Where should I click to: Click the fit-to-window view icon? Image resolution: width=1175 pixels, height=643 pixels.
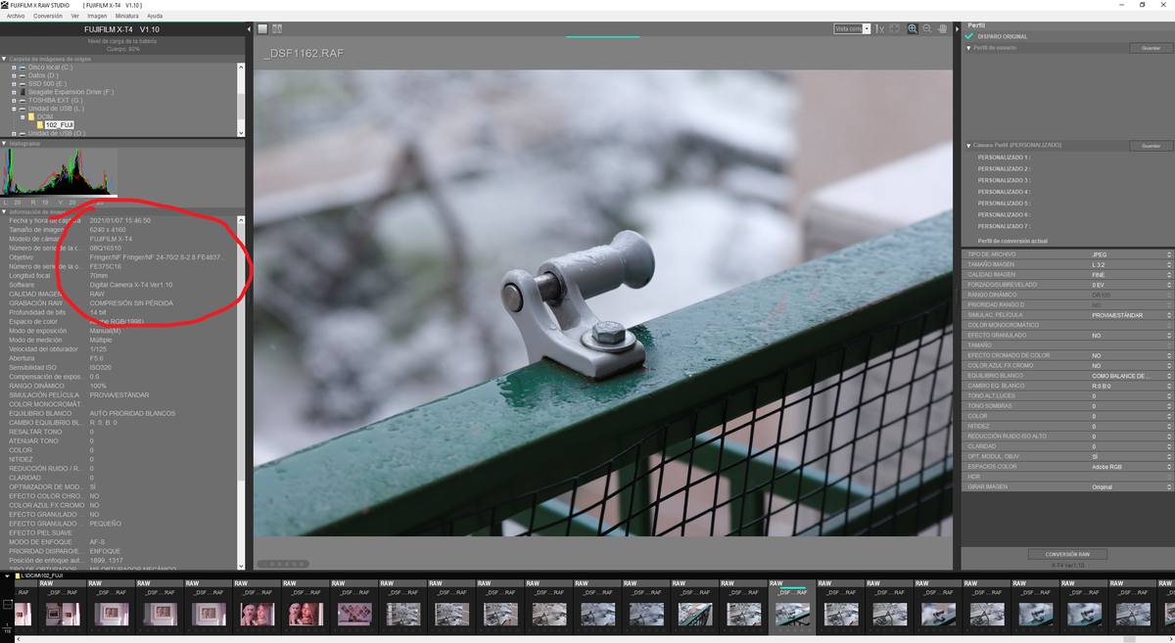click(895, 29)
